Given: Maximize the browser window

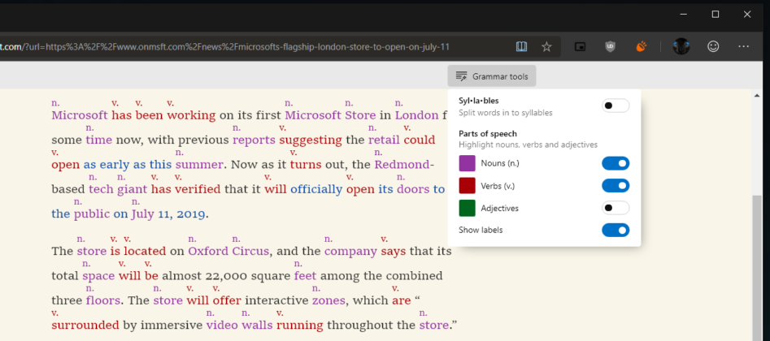Looking at the screenshot, I should (x=716, y=15).
